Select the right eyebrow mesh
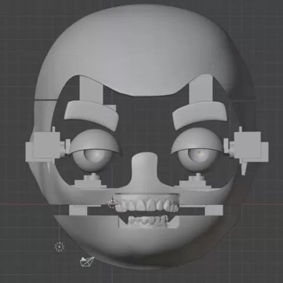The height and width of the screenshot is (283, 283). pyautogui.click(x=200, y=114)
